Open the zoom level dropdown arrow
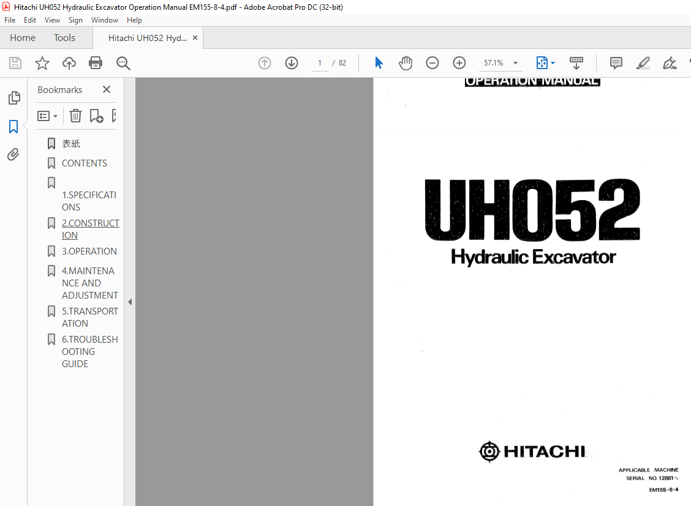691x506 pixels. click(x=515, y=63)
